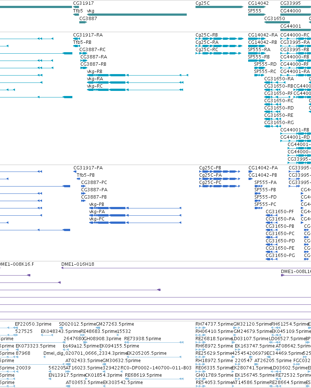Viewport: 311px width, 388px height.
Task: Select the vkg-RA transcript label
Action: coord(95,79)
